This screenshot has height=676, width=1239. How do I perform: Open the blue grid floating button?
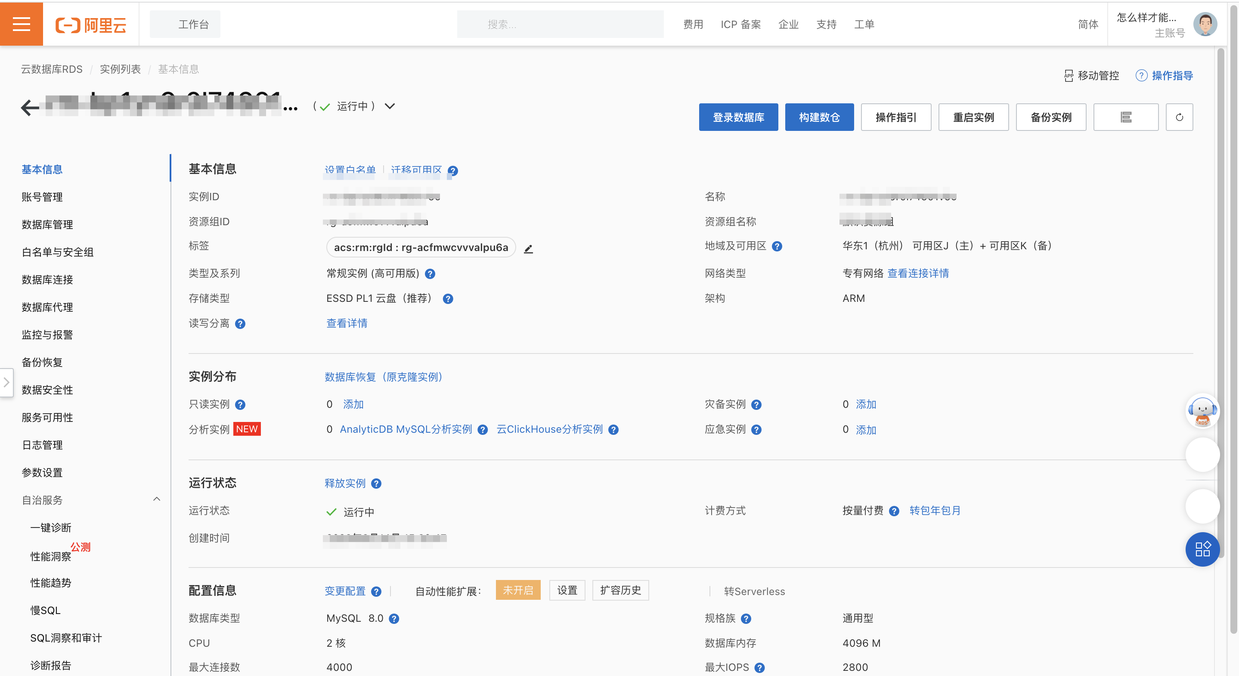pos(1202,549)
